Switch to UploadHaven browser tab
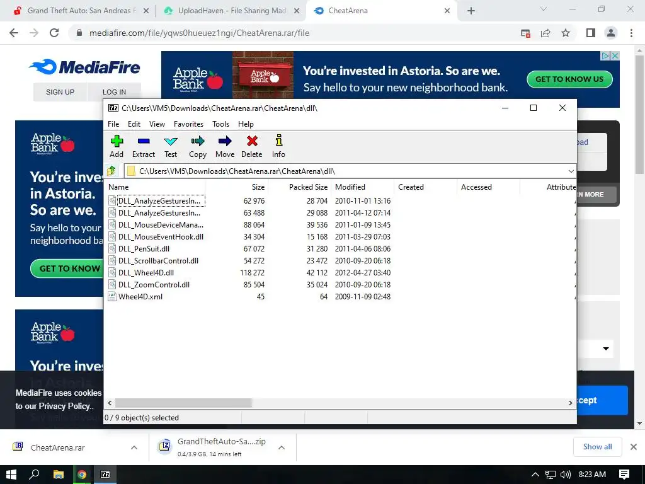Screen dimensions: 645x484 (x=232, y=11)
